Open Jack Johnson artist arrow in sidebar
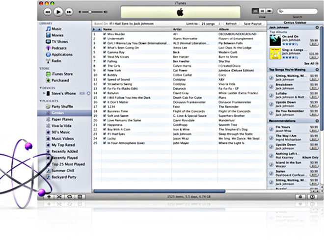Viewport: 324px width, 243px height. point(317,27)
